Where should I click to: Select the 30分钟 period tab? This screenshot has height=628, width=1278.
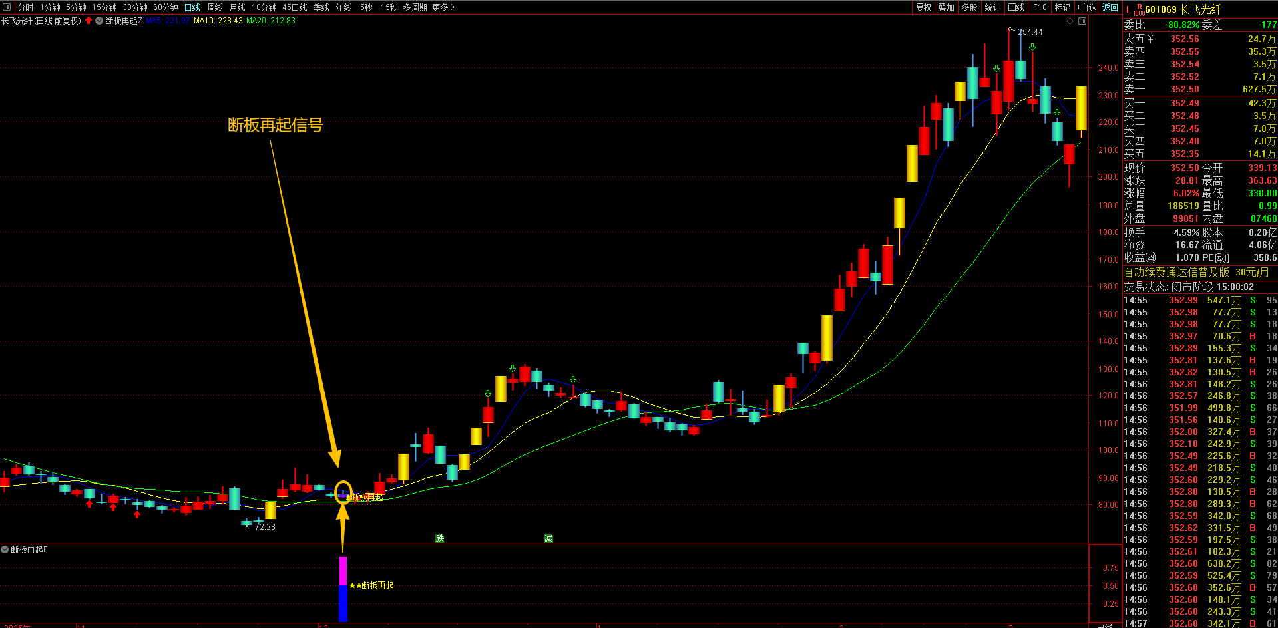[x=135, y=7]
